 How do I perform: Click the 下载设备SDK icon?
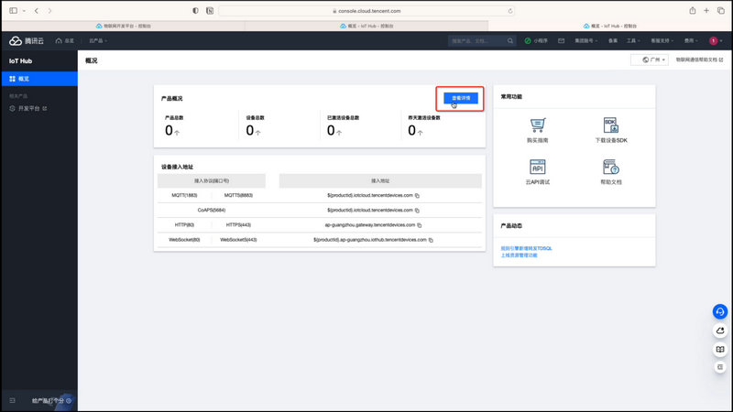coord(610,125)
